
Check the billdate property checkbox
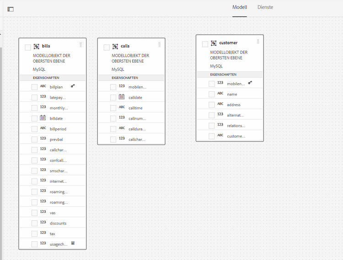click(x=34, y=118)
